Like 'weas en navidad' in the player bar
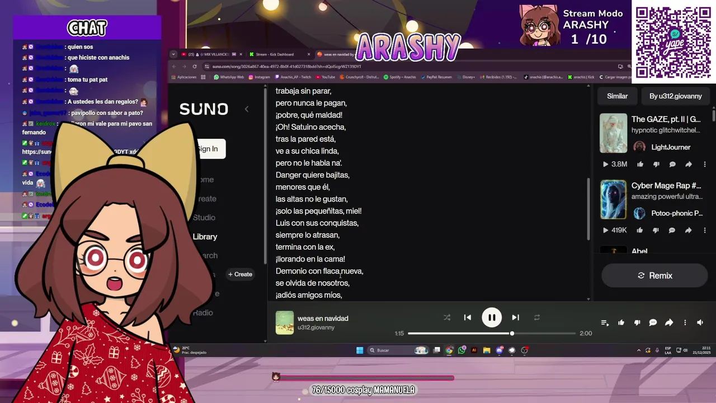 point(621,322)
